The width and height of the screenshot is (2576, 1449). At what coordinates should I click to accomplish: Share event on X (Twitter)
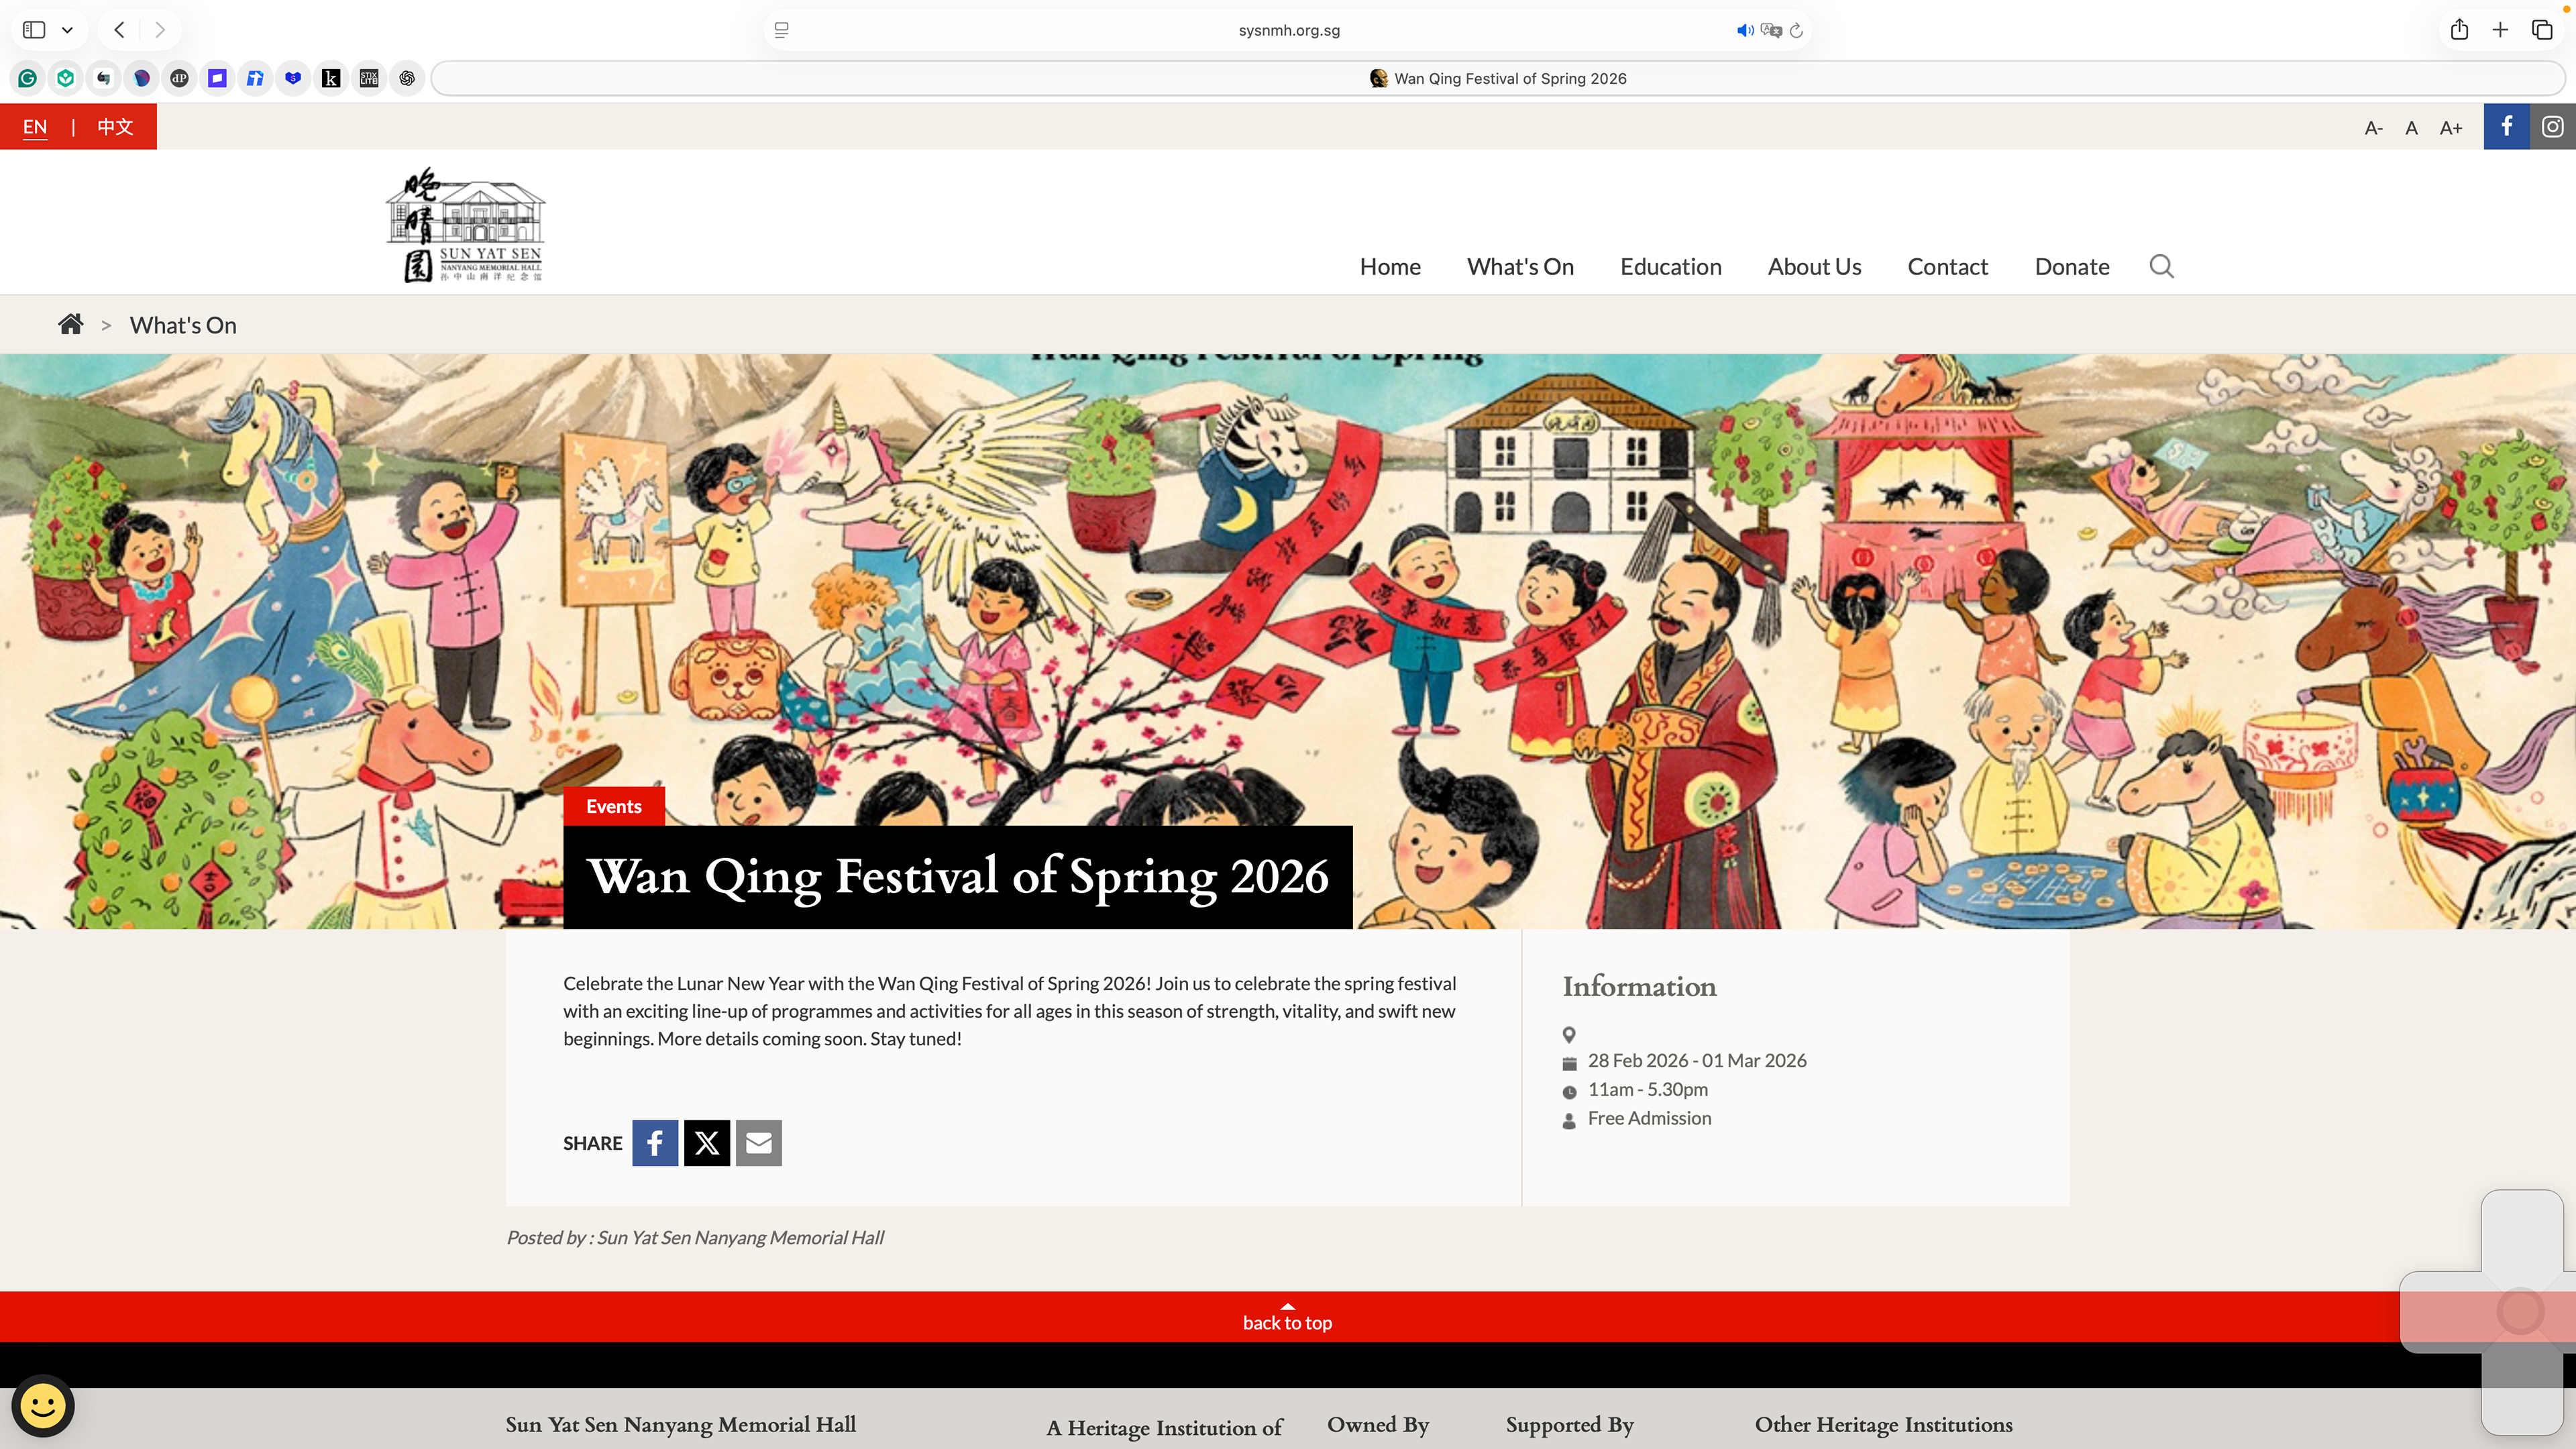click(707, 1143)
